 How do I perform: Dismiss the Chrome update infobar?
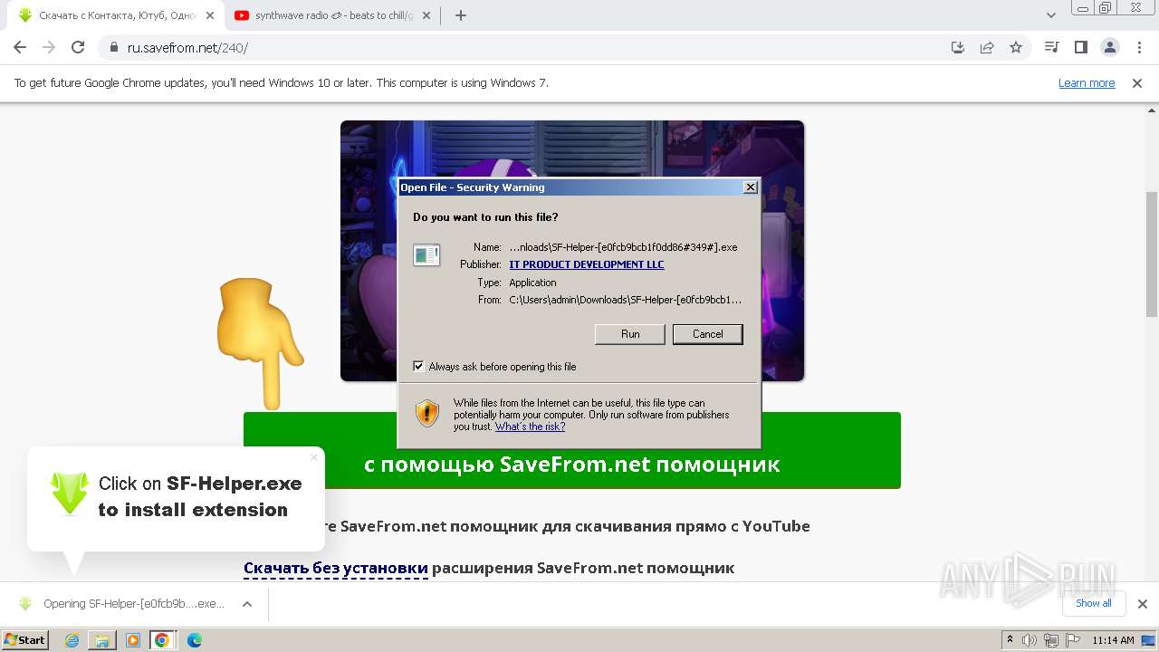pyautogui.click(x=1137, y=82)
